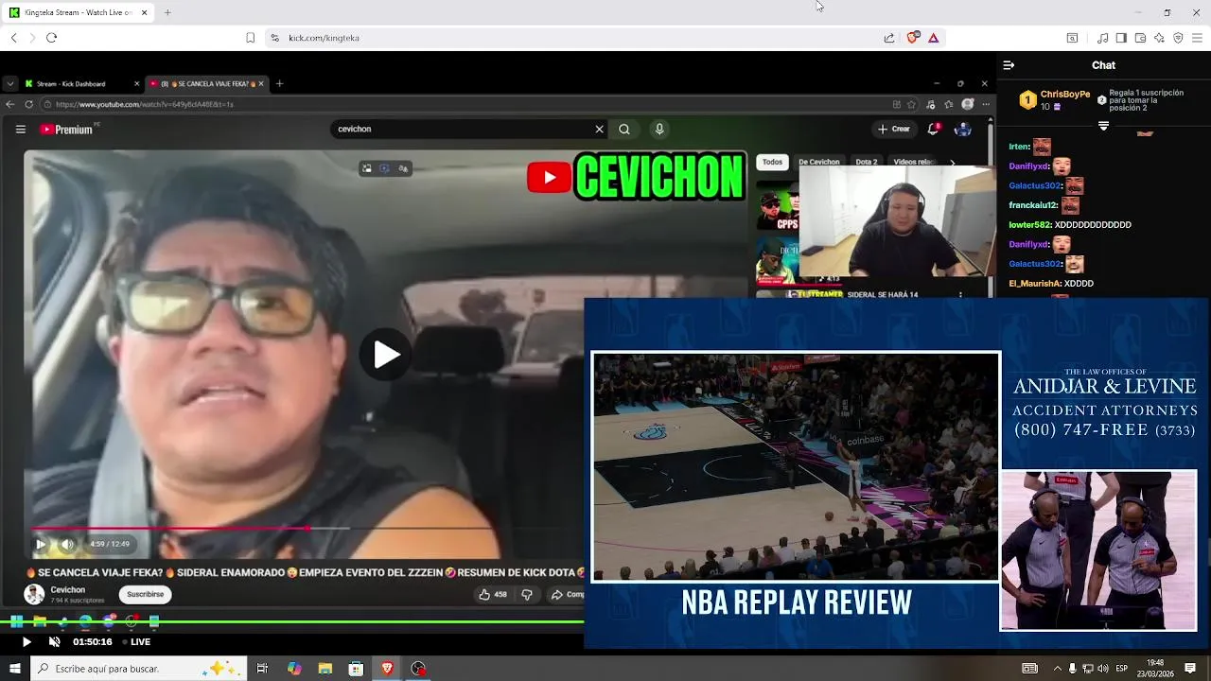Select the De Cevichon filter chip
Screen dimensions: 1211x681
818,162
